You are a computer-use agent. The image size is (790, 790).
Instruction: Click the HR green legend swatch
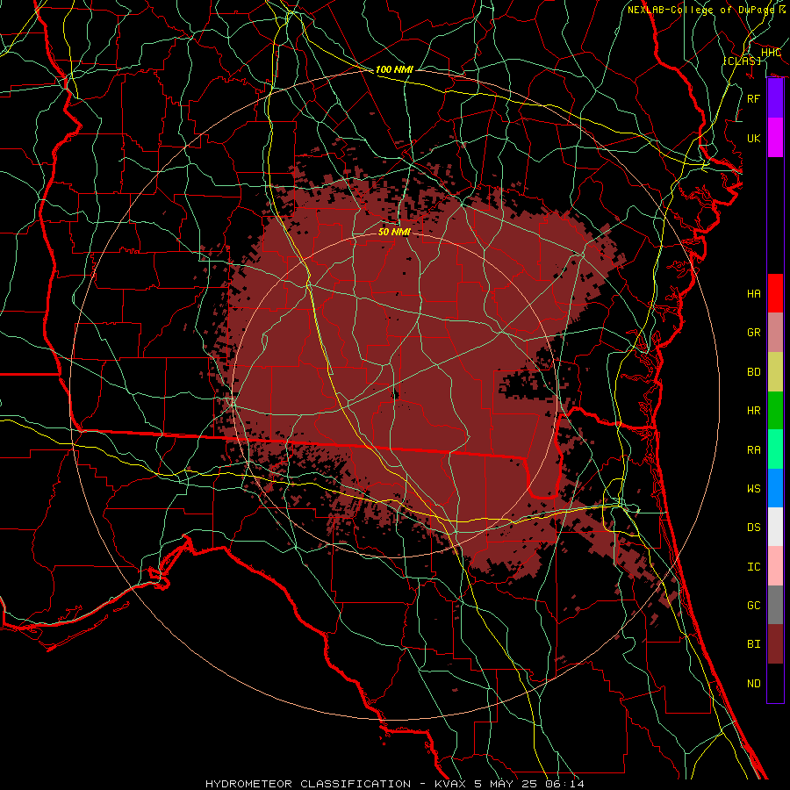tap(775, 411)
